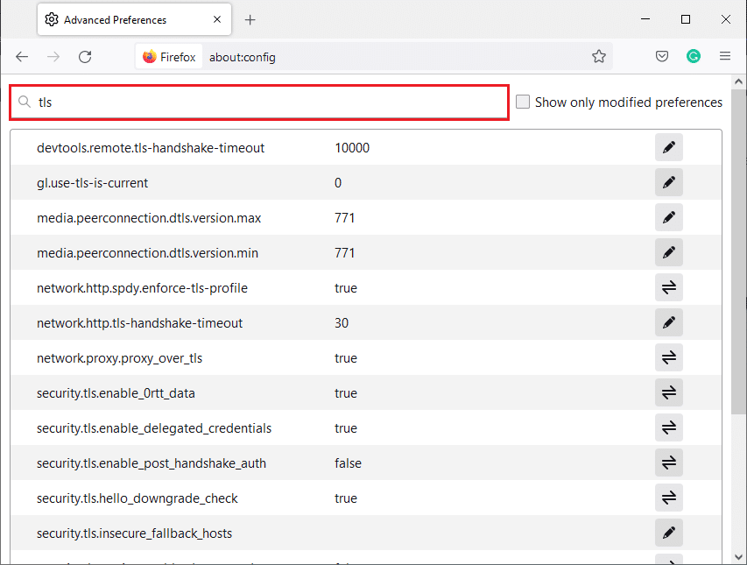The width and height of the screenshot is (747, 565).
Task: Select the Advanced Preferences tab
Action: [134, 19]
